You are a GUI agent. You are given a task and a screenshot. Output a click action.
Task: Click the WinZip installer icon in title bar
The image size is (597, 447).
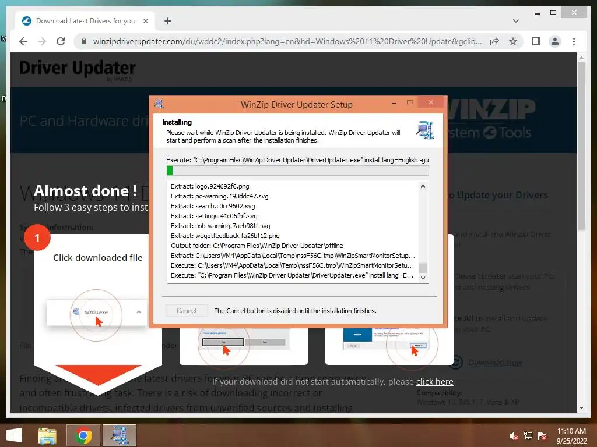coord(159,104)
